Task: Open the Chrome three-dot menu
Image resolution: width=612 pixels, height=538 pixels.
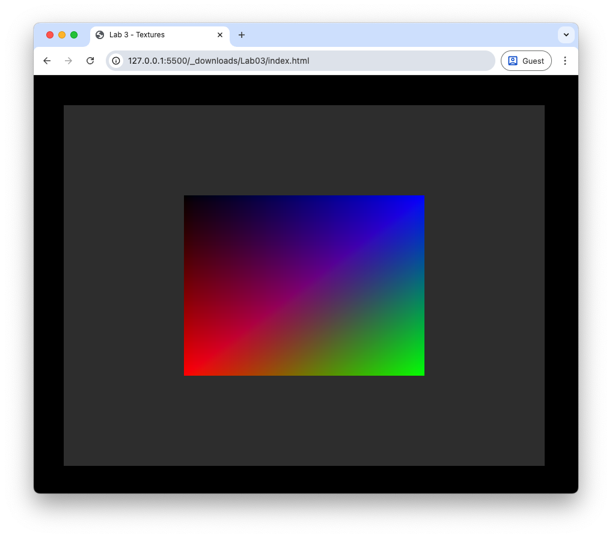Action: coord(565,61)
